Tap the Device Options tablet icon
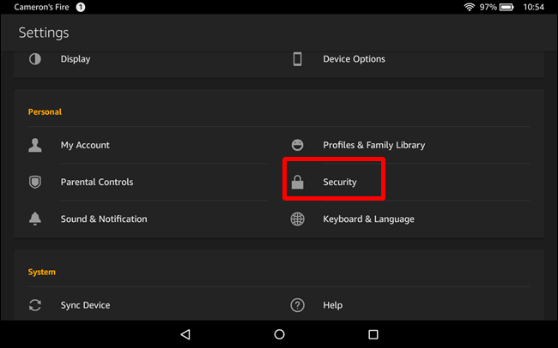558x348 pixels. click(297, 59)
